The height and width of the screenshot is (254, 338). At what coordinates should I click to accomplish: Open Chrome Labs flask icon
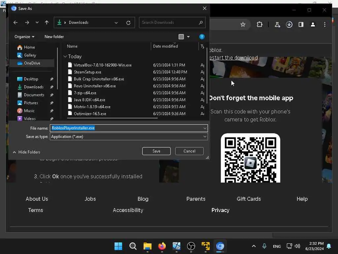coord(277,24)
